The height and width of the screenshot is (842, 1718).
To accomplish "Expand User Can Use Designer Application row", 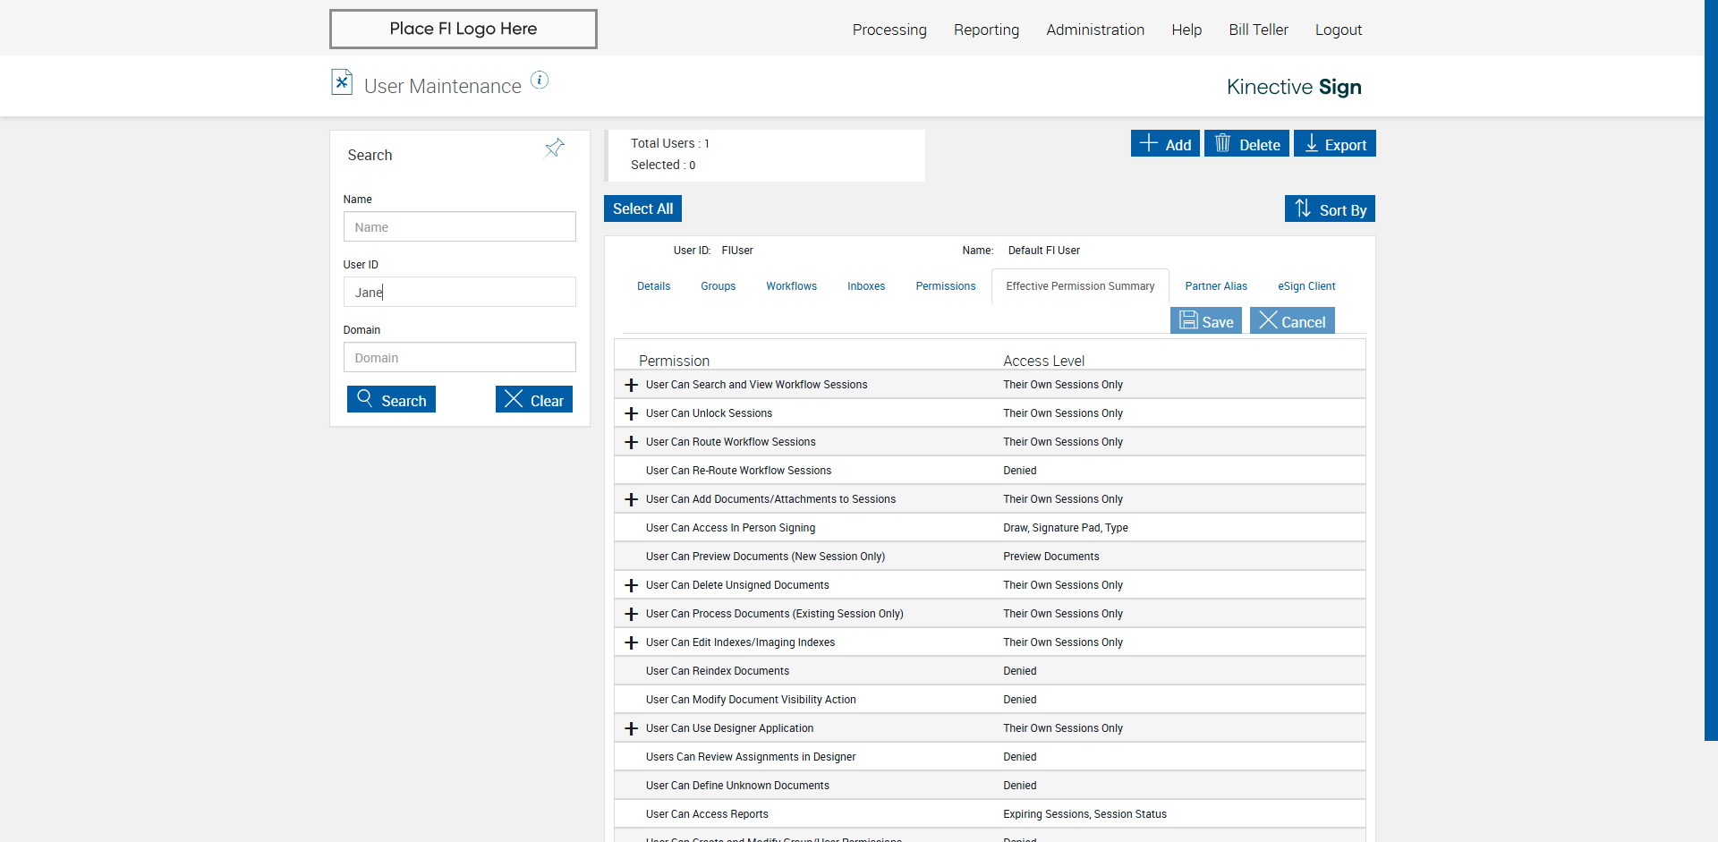I will pos(631,728).
